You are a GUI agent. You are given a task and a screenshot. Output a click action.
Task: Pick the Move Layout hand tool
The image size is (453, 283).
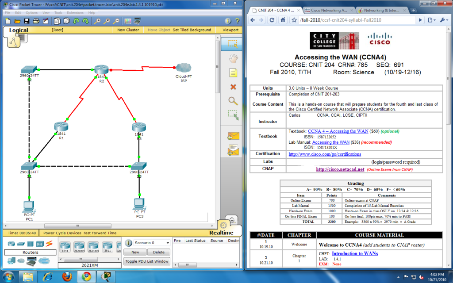(x=233, y=58)
